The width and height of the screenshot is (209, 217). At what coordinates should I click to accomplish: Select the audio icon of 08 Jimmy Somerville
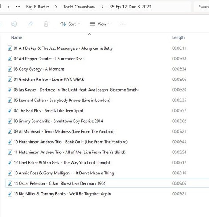click(10, 121)
